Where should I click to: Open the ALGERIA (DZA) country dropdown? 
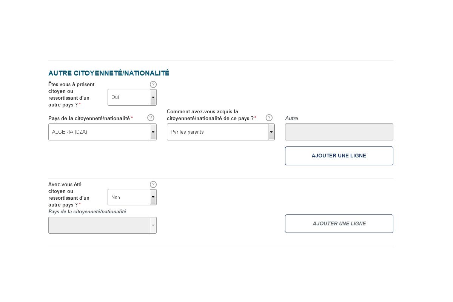click(99, 132)
